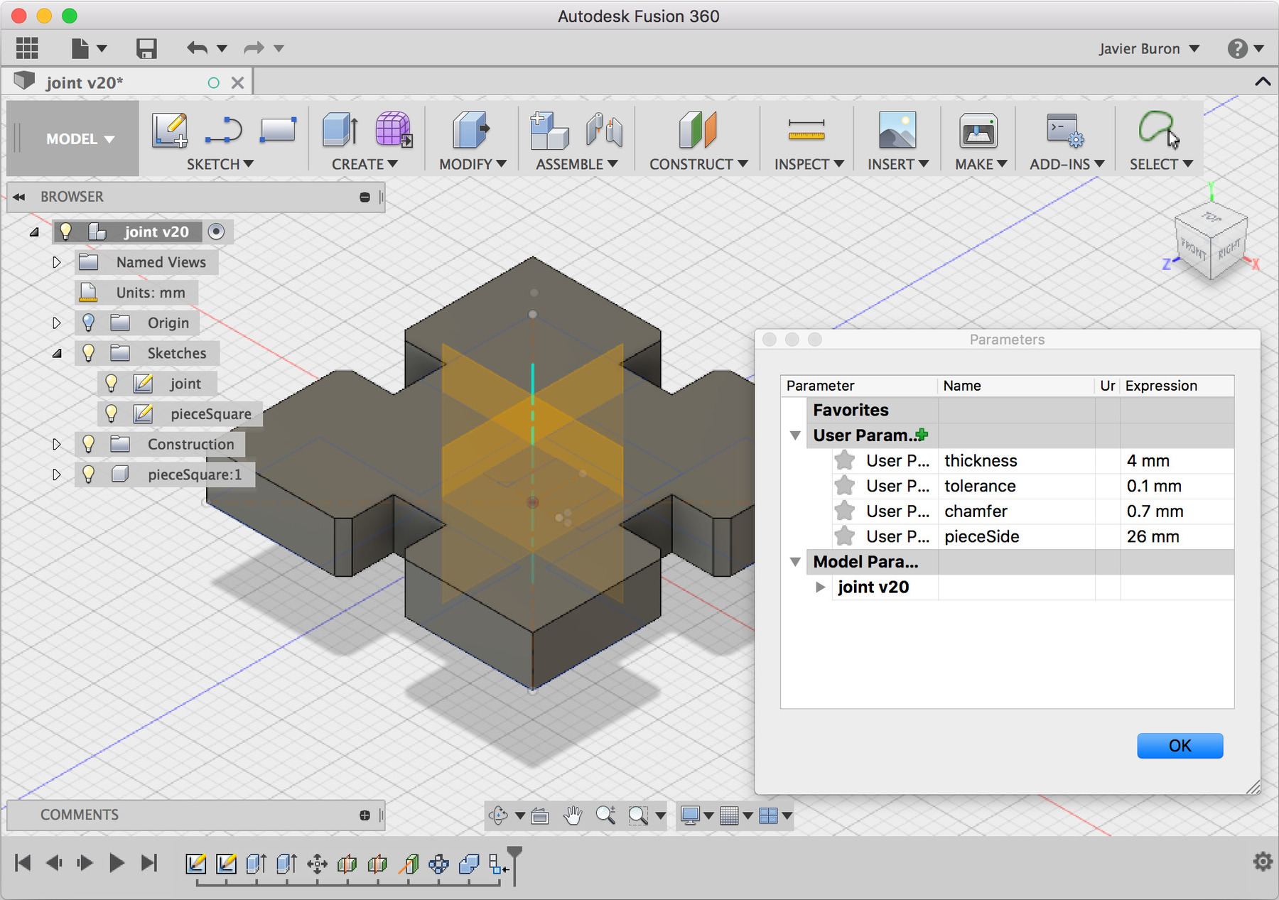Select the Pan hand tool
This screenshot has width=1279, height=900.
[573, 815]
